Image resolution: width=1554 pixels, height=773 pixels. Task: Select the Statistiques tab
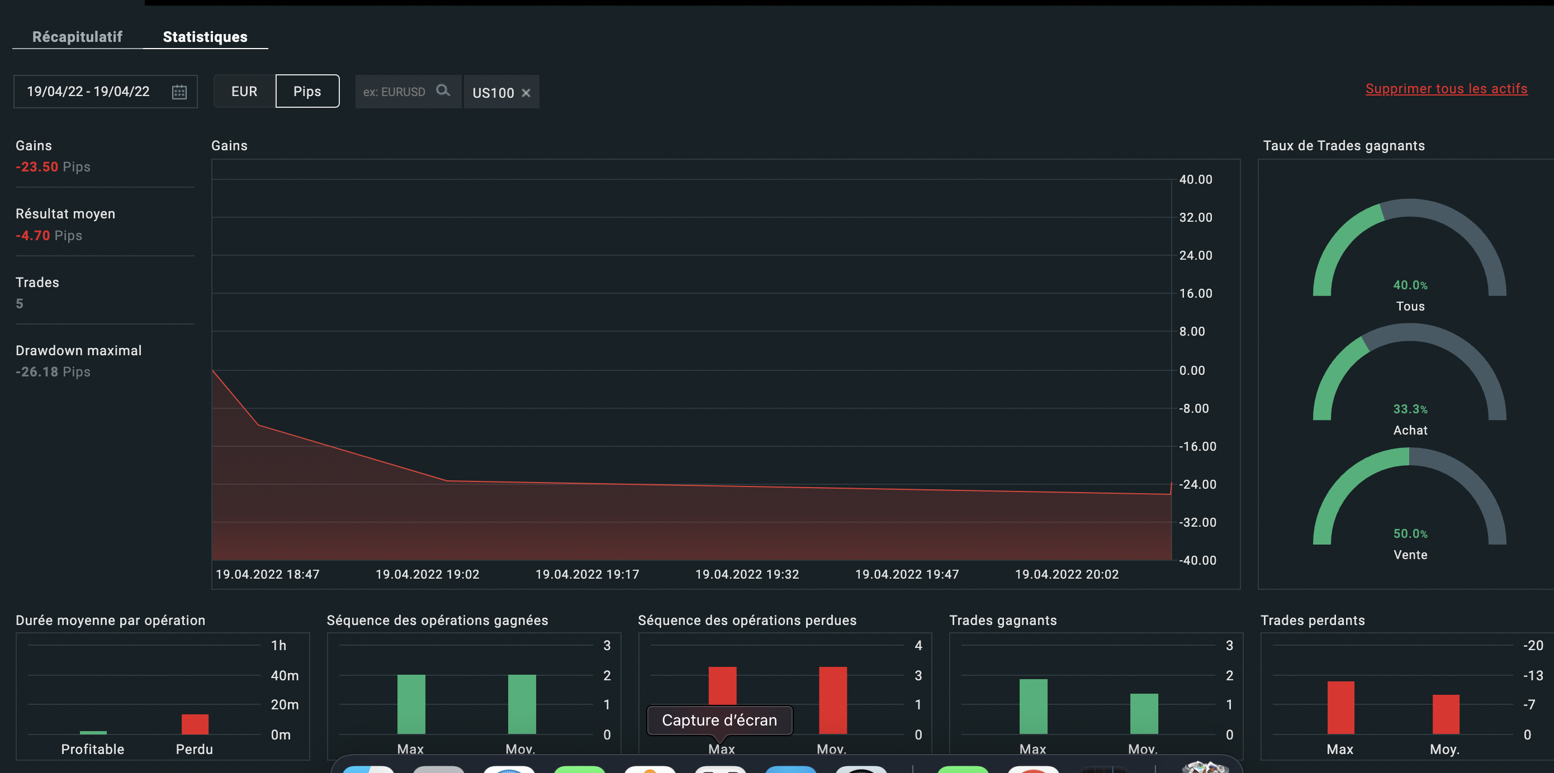(x=205, y=37)
